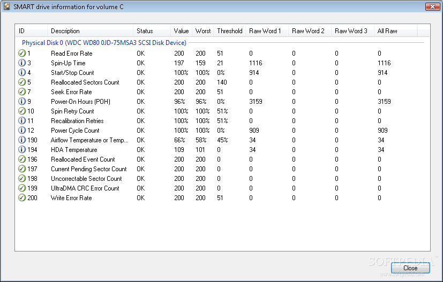Screen dimensions: 443x282
Task: Select the Write Error Rate text
Action: pos(71,198)
